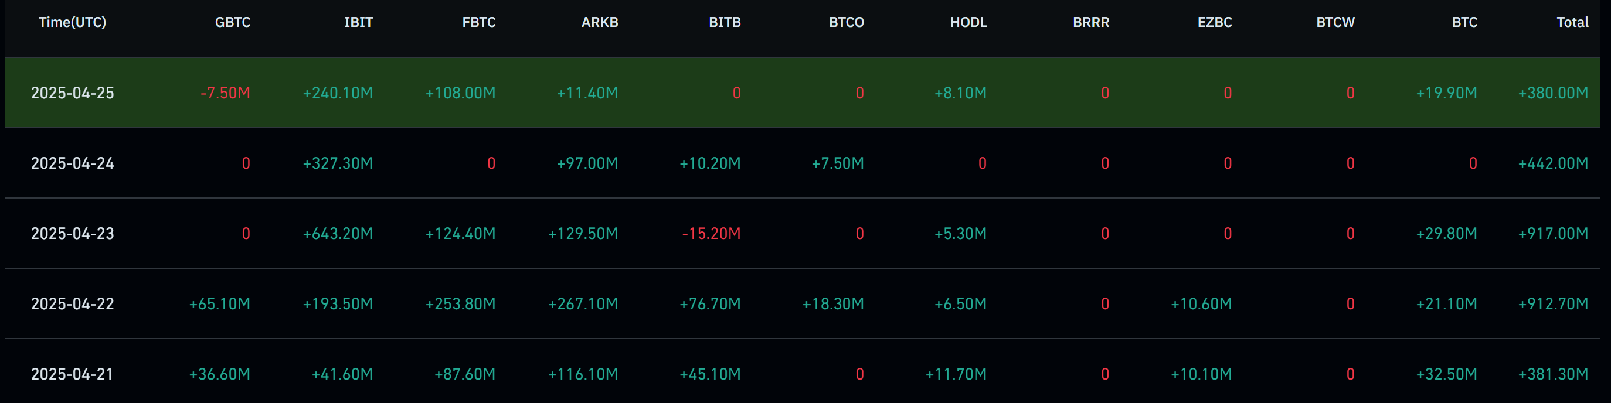Click the 2025-04-22 date cell
This screenshot has width=1611, height=403.
click(x=73, y=304)
